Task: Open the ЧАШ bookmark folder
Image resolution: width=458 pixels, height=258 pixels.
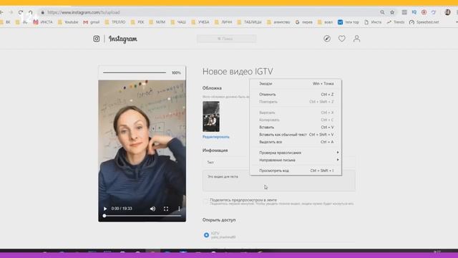Action: (178, 22)
